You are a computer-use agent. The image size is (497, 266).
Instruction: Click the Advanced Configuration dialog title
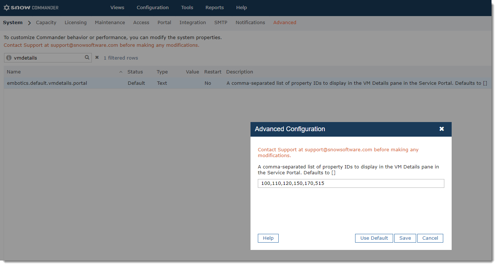(x=290, y=129)
